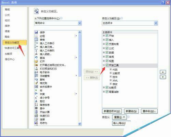Open the 常用命令 command source dropdown
171x137 pixels.
click(x=80, y=23)
